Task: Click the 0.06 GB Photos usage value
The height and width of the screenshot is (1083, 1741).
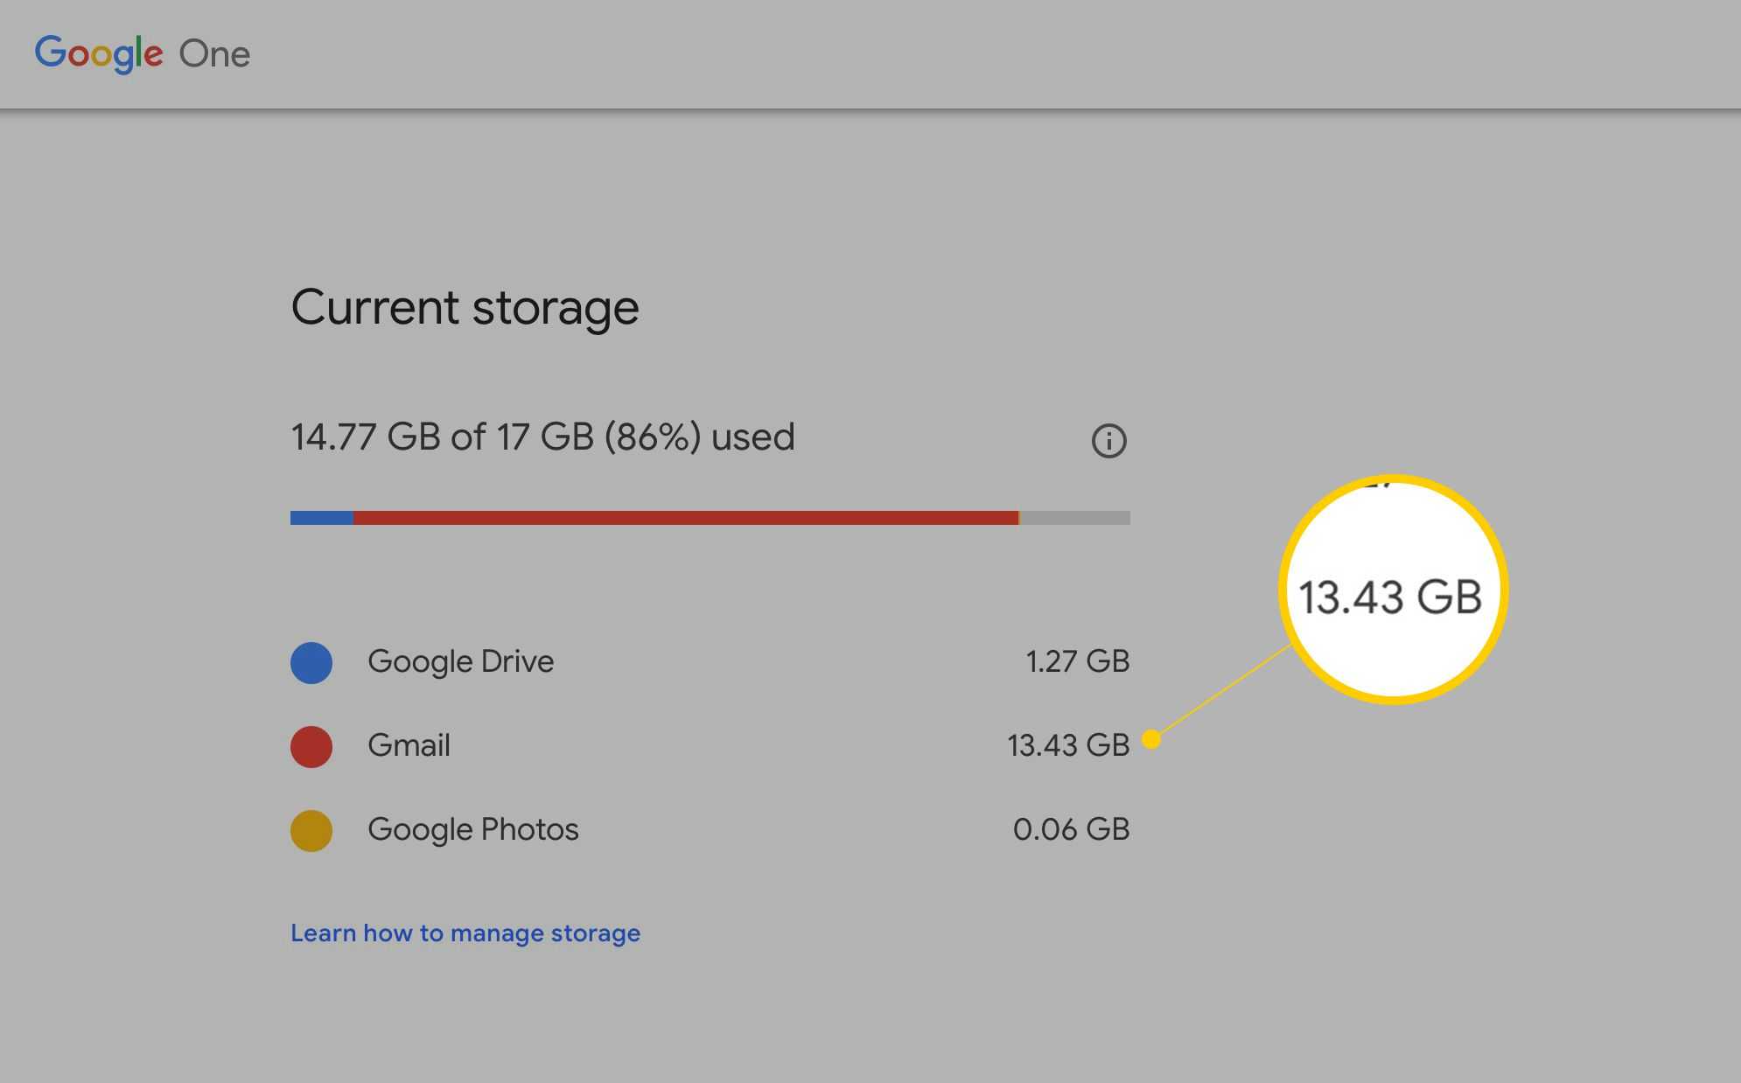Action: click(x=1071, y=829)
